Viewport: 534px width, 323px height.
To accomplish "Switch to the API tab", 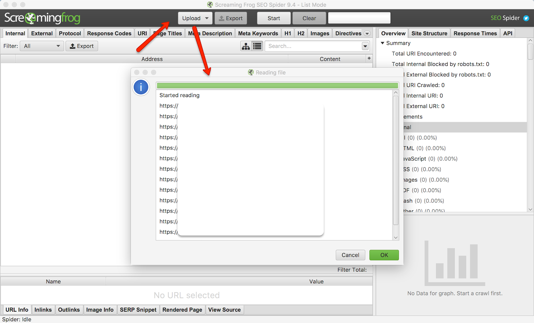I will coord(508,33).
